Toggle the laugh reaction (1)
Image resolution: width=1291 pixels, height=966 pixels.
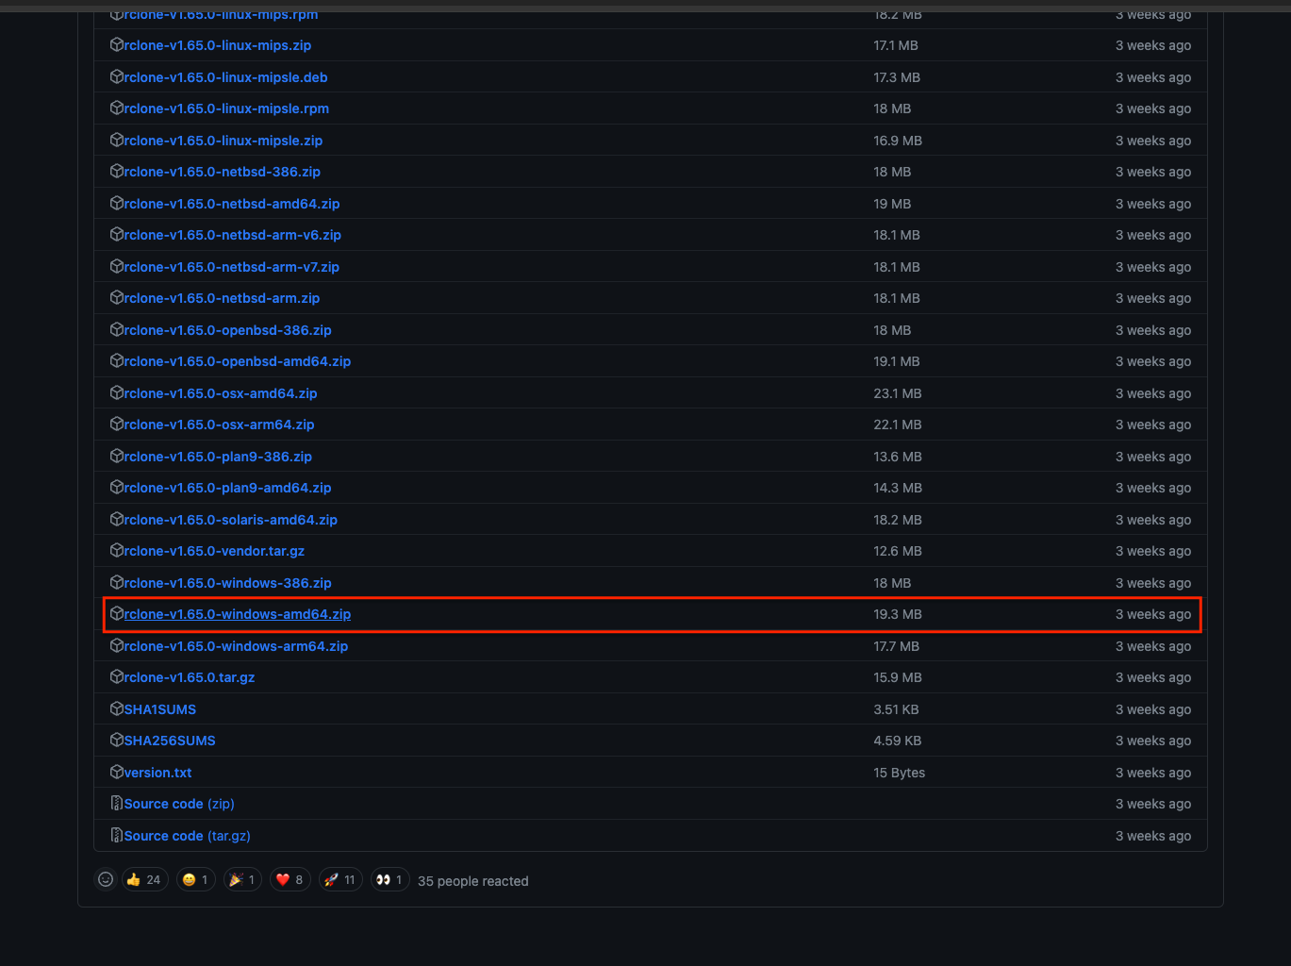click(x=196, y=879)
